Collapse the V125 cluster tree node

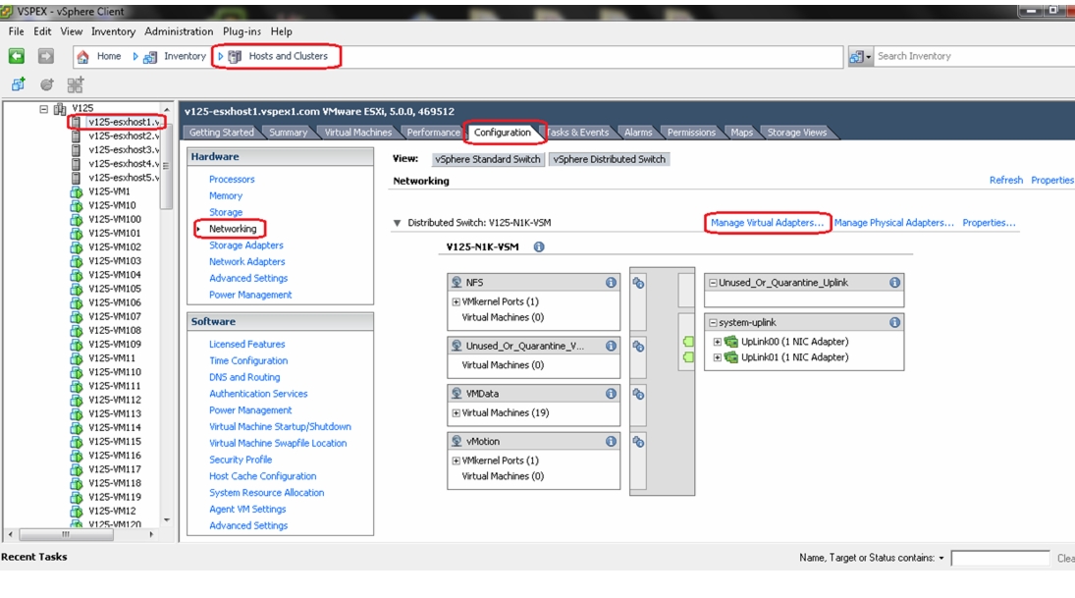(44, 108)
